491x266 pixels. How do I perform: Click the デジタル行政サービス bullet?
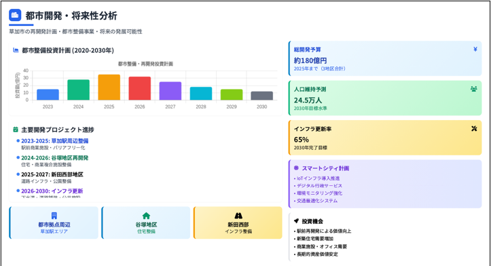pos(318,185)
